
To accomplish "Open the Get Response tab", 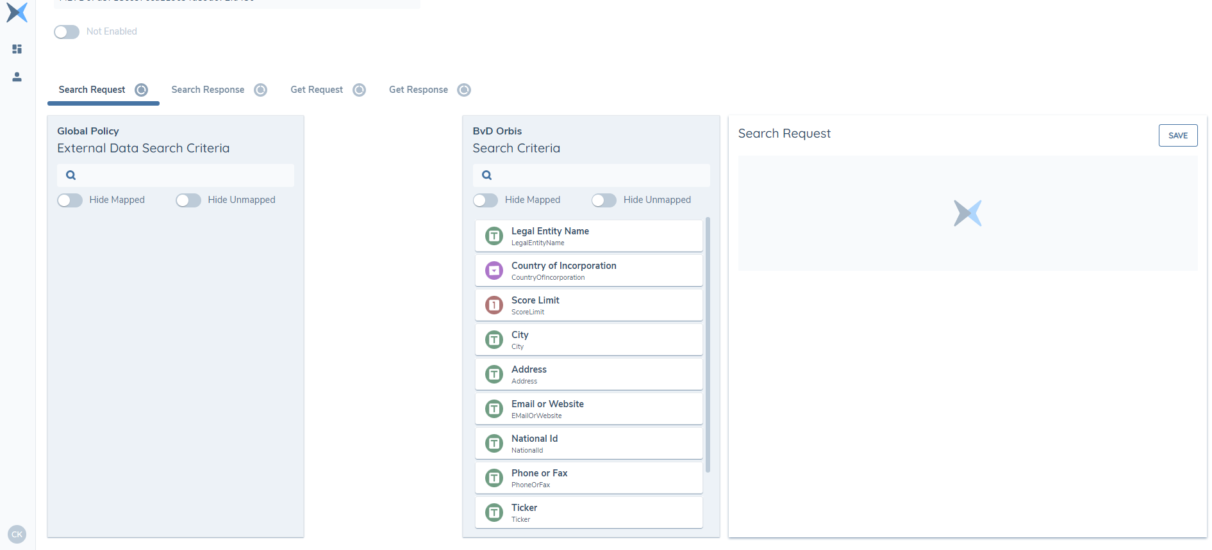I will pos(418,90).
